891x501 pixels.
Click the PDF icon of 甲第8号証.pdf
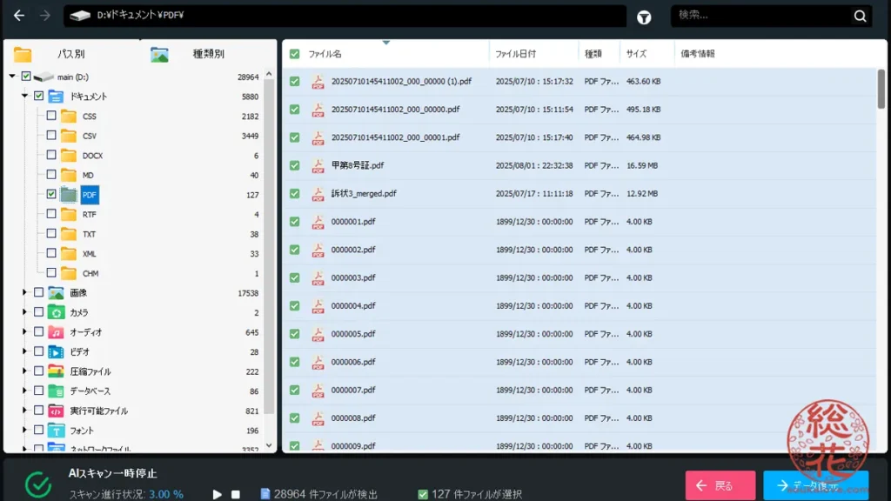coord(318,165)
